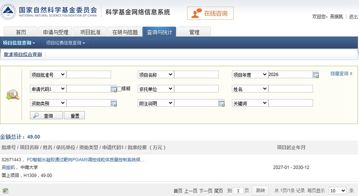Image resolution: width=359 pixels, height=196 pixels.
Task: Open the 依托单位 dropdown
Action: 156,89
